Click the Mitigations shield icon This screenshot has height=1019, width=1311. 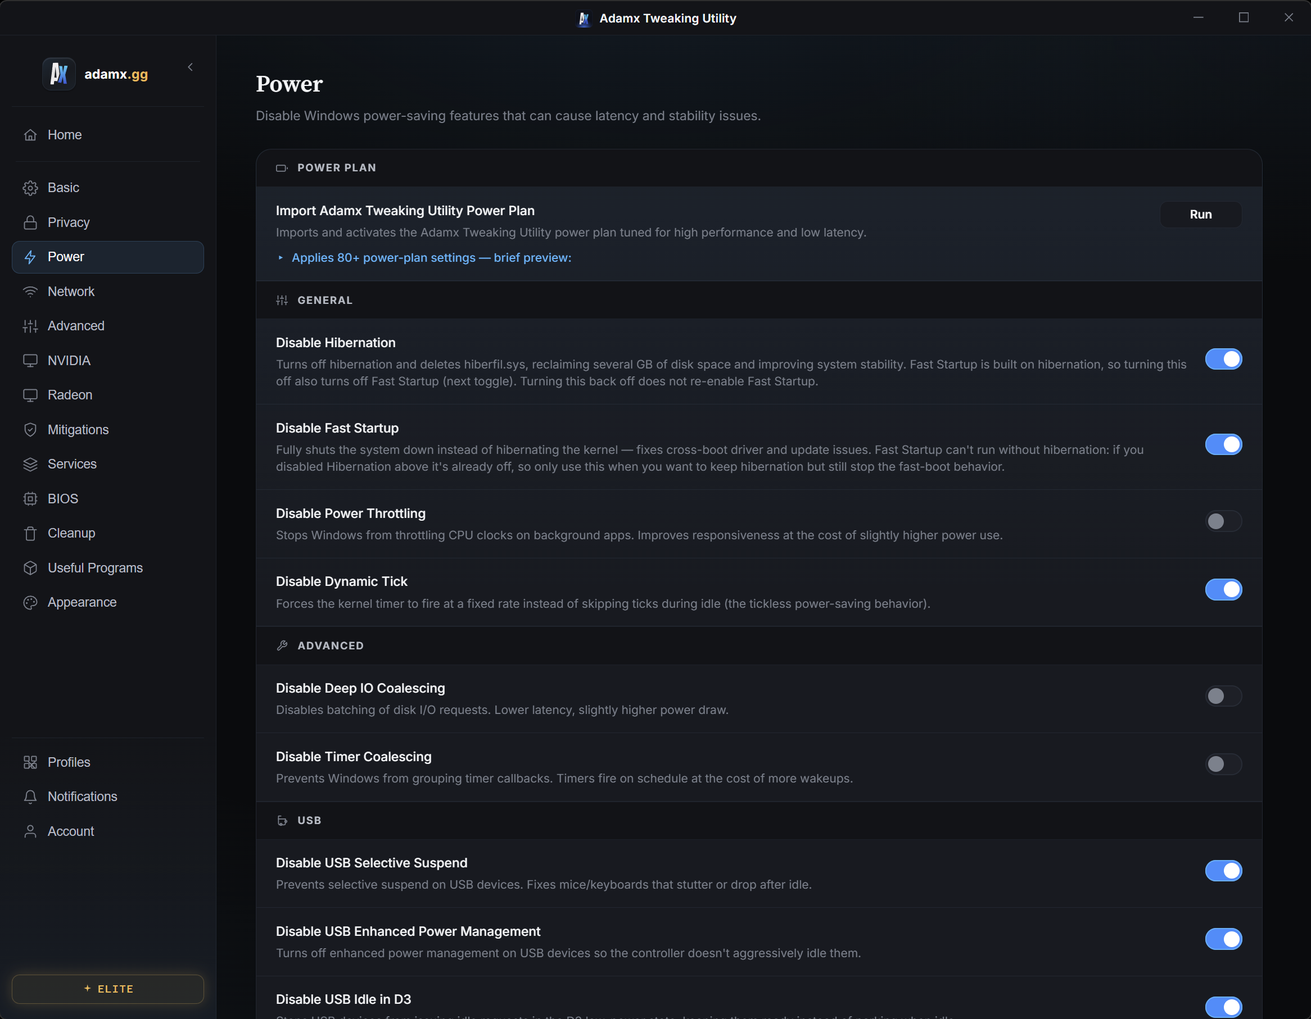pyautogui.click(x=30, y=429)
